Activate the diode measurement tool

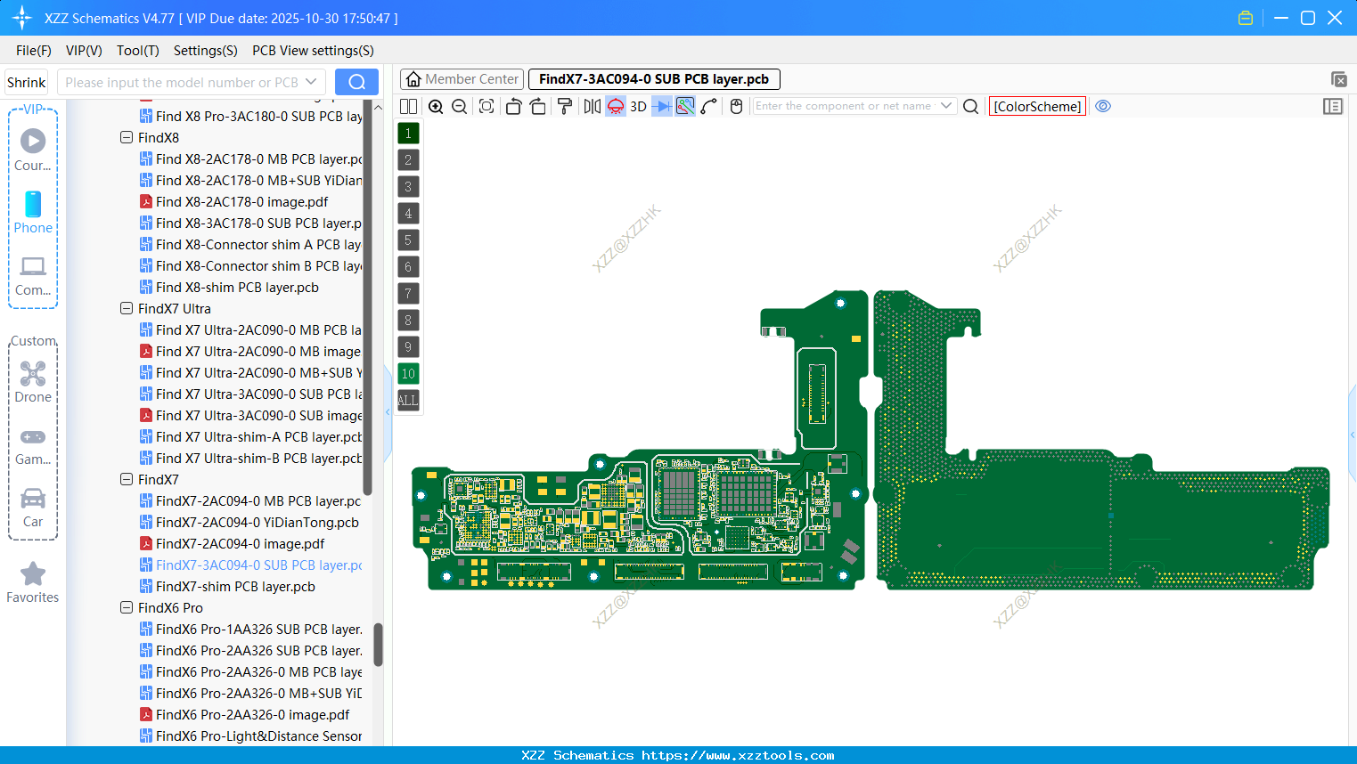point(661,106)
